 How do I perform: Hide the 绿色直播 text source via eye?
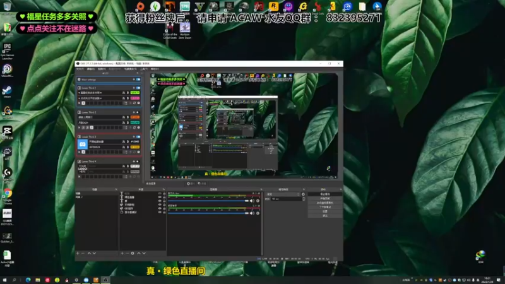(160, 197)
